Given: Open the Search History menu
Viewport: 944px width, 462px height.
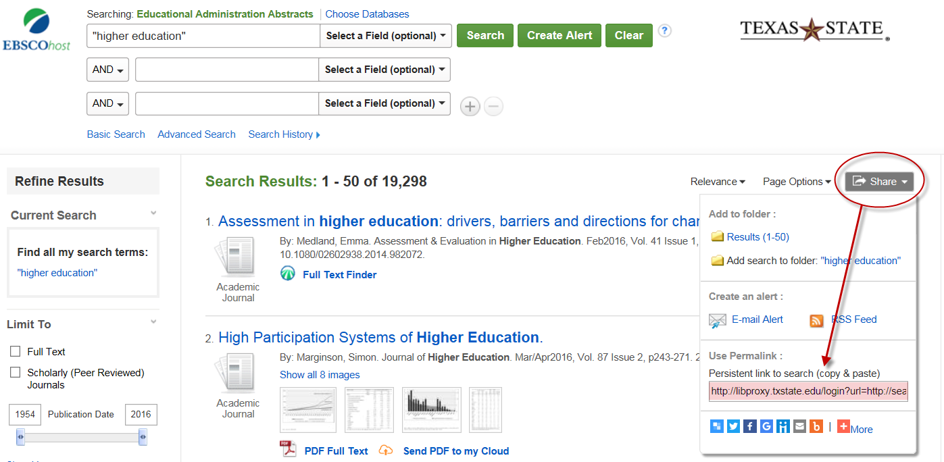Looking at the screenshot, I should tap(282, 134).
